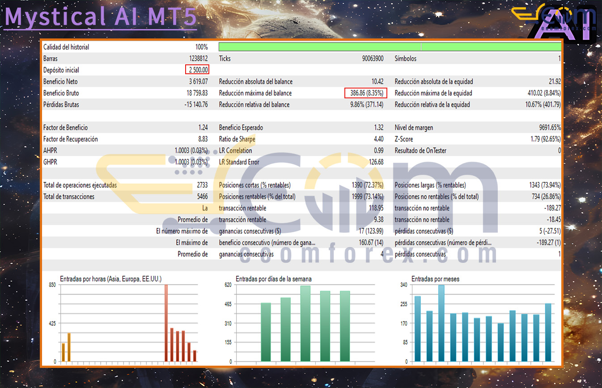Click the tallest green bar in weekdays chart
The height and width of the screenshot is (388, 602).
(305, 323)
